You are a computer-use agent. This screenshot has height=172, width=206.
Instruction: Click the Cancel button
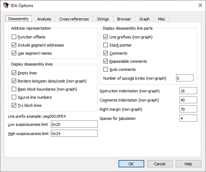(160, 164)
